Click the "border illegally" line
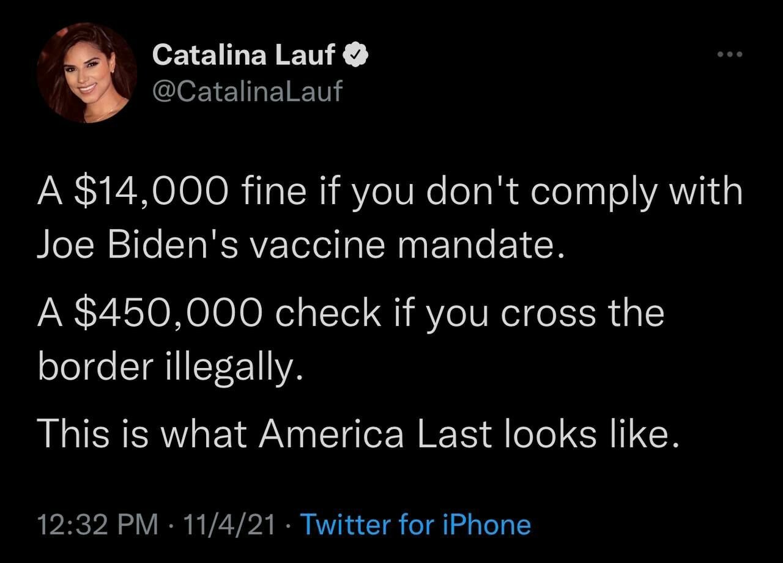The image size is (783, 563). point(170,367)
